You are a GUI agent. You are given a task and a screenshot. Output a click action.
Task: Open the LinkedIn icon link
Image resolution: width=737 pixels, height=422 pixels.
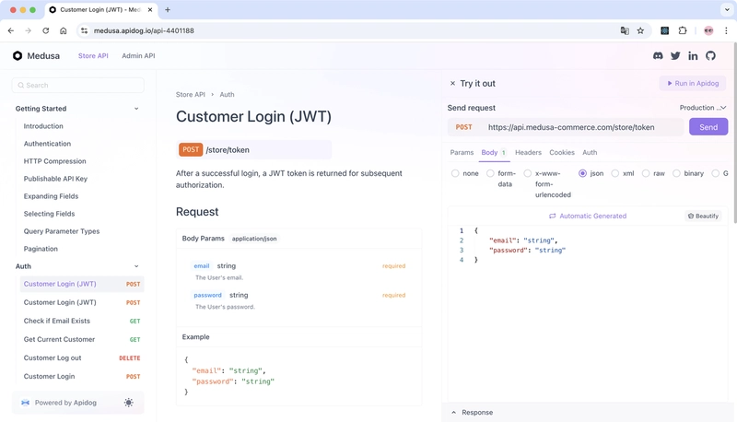point(693,55)
